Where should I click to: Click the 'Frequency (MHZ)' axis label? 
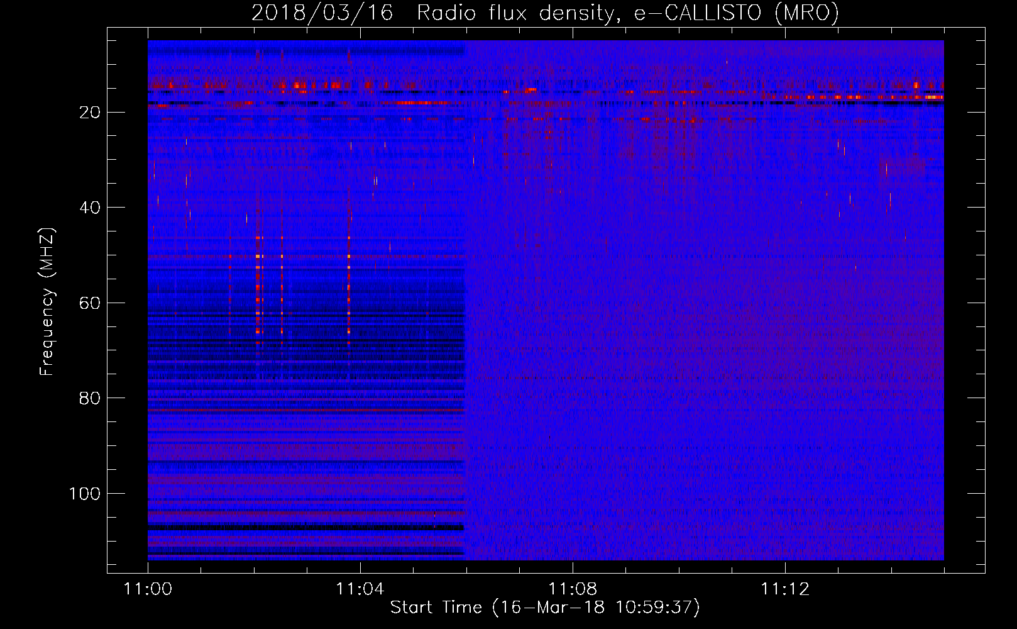47,302
